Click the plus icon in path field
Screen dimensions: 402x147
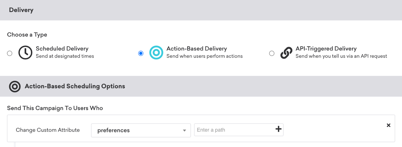[278, 130]
